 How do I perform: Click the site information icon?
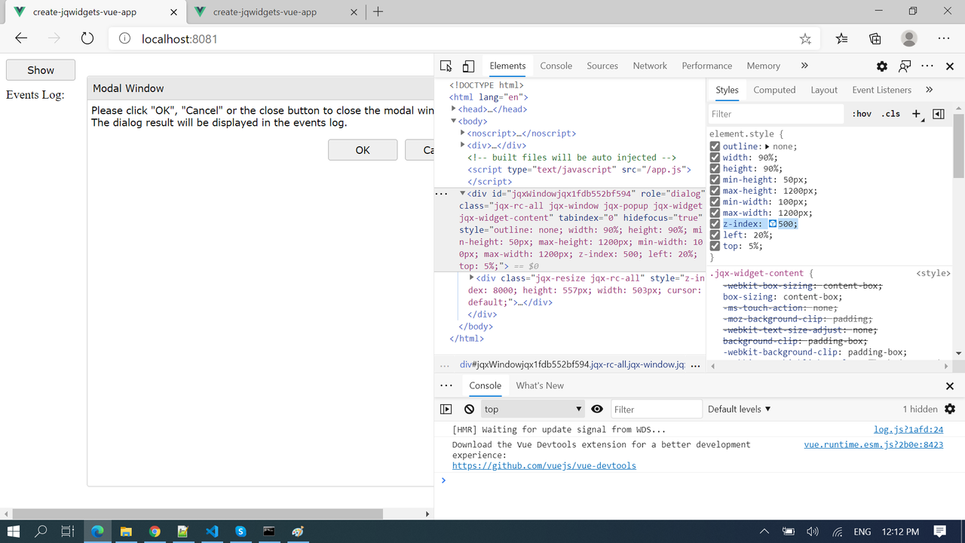coord(125,38)
